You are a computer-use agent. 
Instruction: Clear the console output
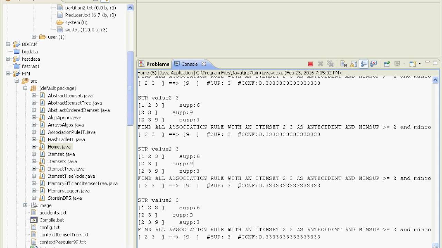point(344,64)
